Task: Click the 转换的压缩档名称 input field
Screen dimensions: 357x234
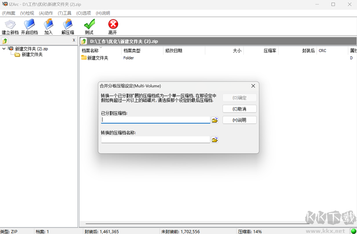Action: 155,140
